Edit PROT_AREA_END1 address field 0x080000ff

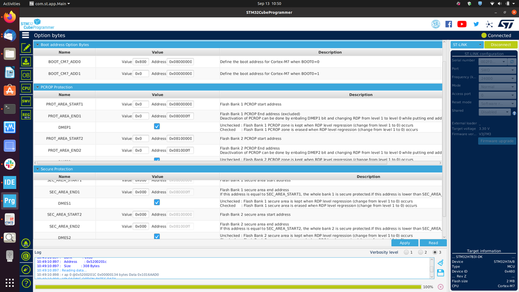(180, 116)
